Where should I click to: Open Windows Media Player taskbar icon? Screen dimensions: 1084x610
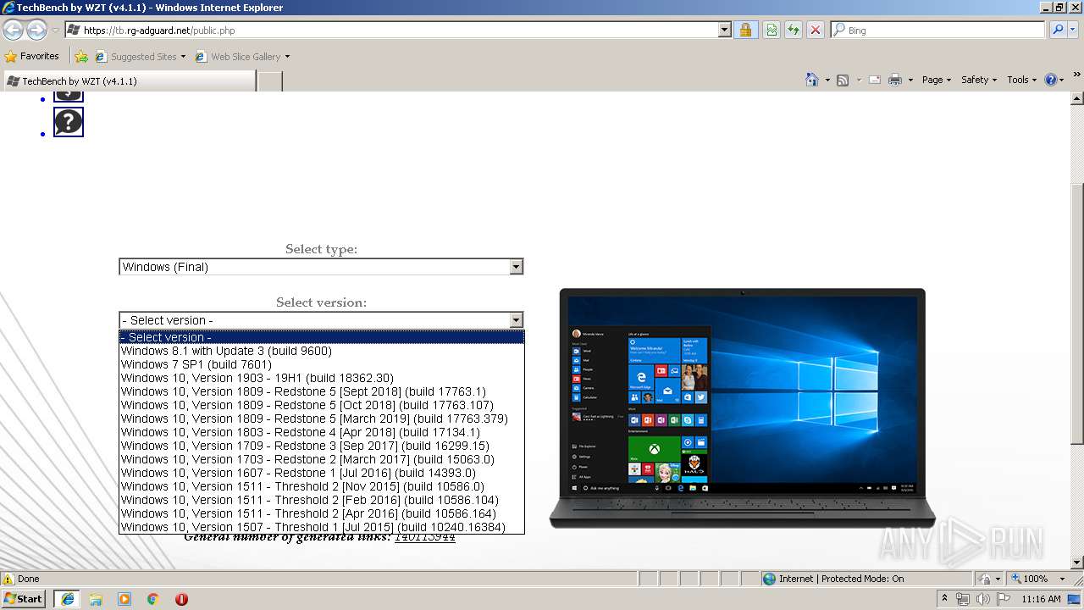124,599
